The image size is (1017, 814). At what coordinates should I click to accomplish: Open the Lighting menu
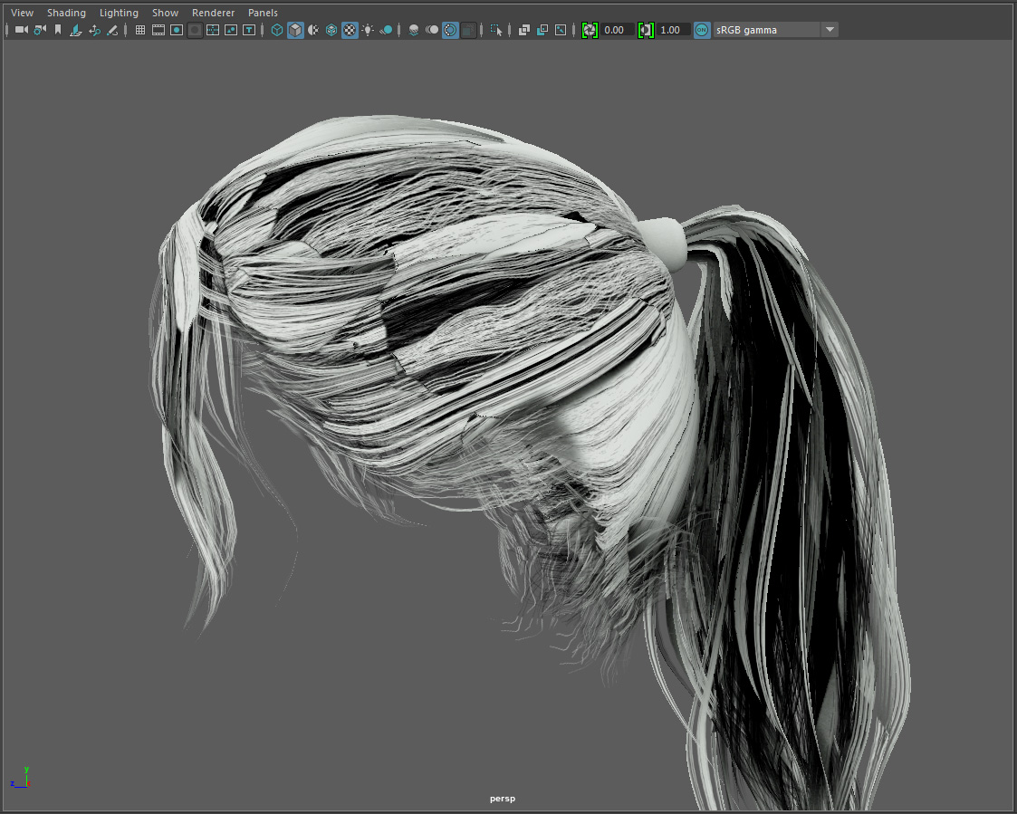[x=119, y=13]
